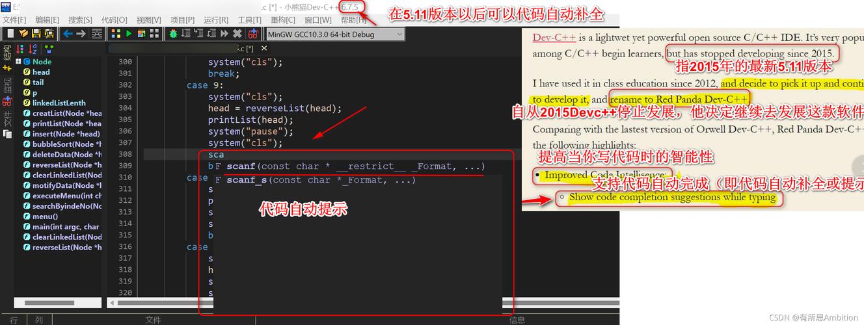Viewport: 864px width, 325px height.
Task: Click line number 308 in editor gutter
Action: pos(125,155)
